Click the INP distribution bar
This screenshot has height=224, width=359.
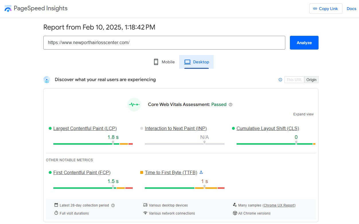point(185,144)
